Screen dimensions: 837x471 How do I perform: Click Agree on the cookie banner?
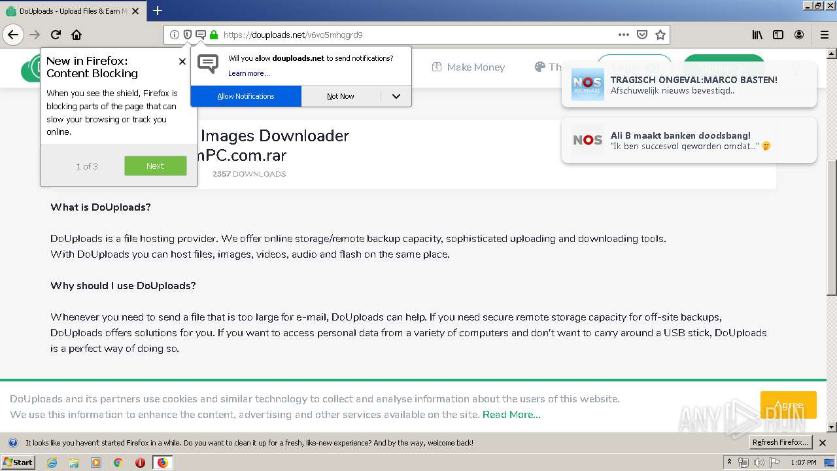pyautogui.click(x=788, y=405)
